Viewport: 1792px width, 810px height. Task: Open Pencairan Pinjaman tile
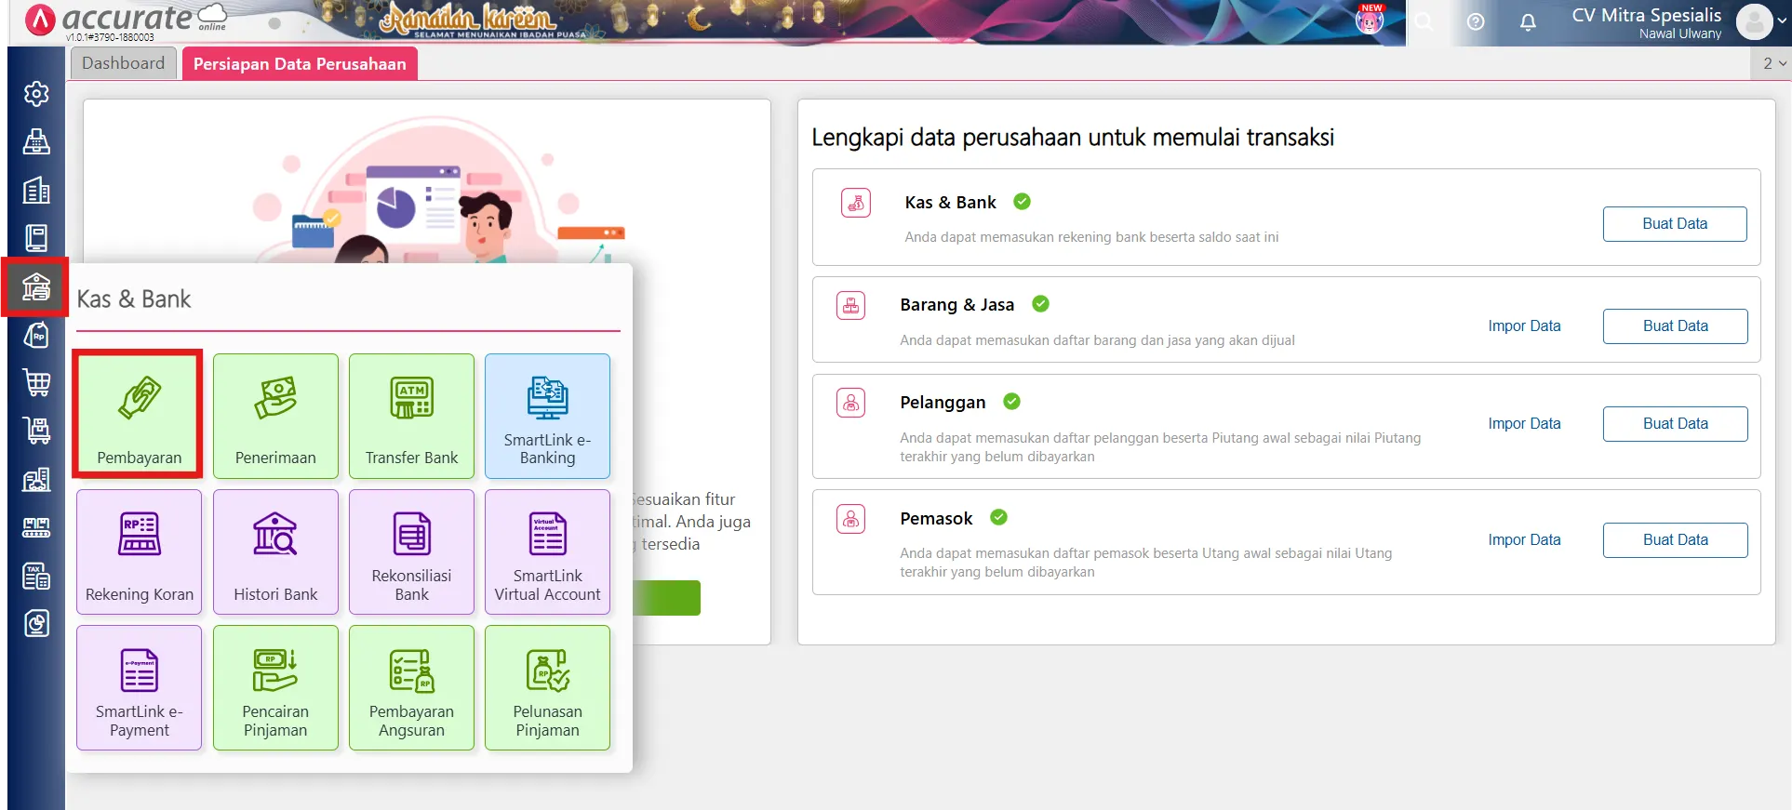(x=275, y=687)
